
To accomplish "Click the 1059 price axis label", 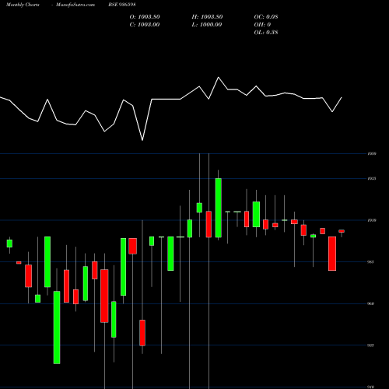I will coord(372,154).
